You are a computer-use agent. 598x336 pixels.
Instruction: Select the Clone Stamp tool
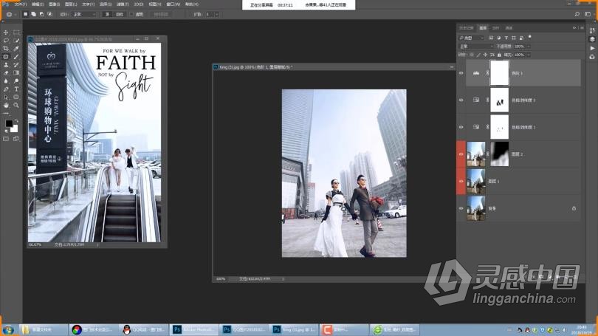[x=6, y=65]
